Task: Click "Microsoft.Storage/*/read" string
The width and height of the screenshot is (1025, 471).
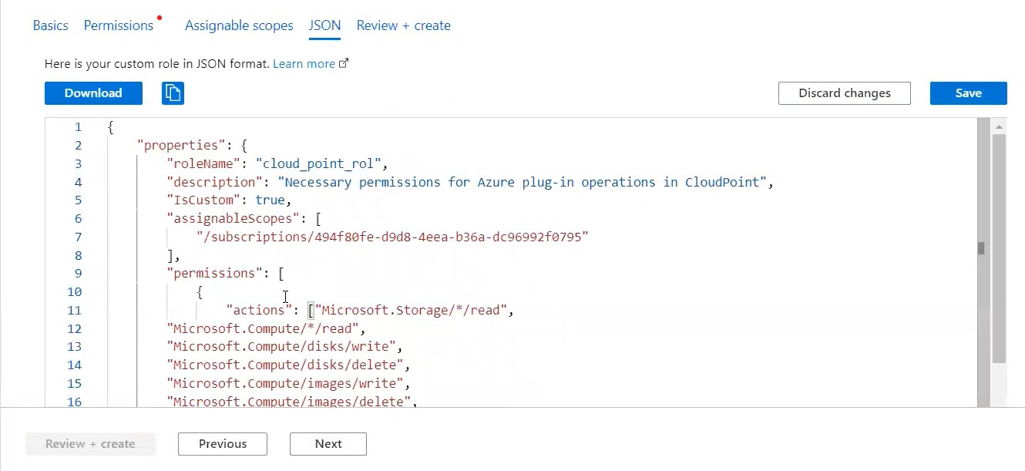Action: click(x=411, y=311)
